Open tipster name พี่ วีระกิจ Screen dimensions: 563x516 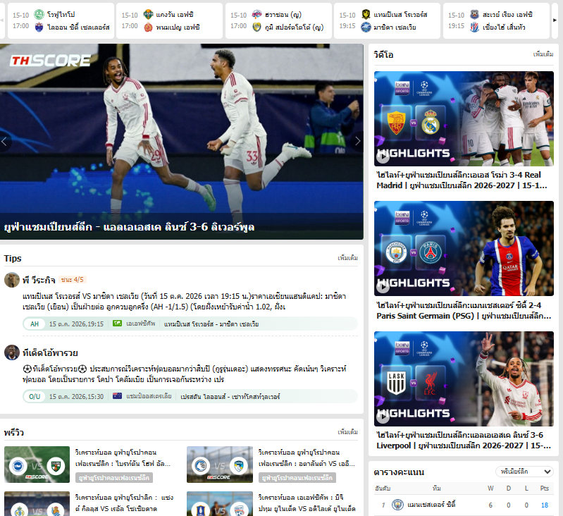click(x=39, y=280)
